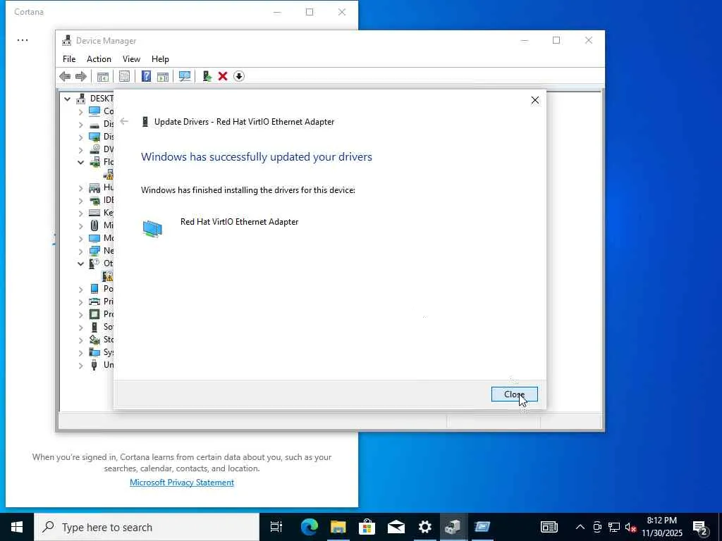
Task: Select the processor chip icon in 'Pro' row
Action: point(94,314)
